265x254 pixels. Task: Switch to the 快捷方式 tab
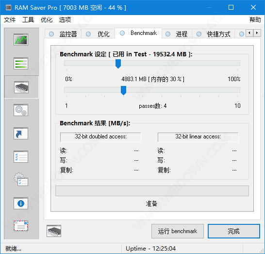(x=213, y=34)
